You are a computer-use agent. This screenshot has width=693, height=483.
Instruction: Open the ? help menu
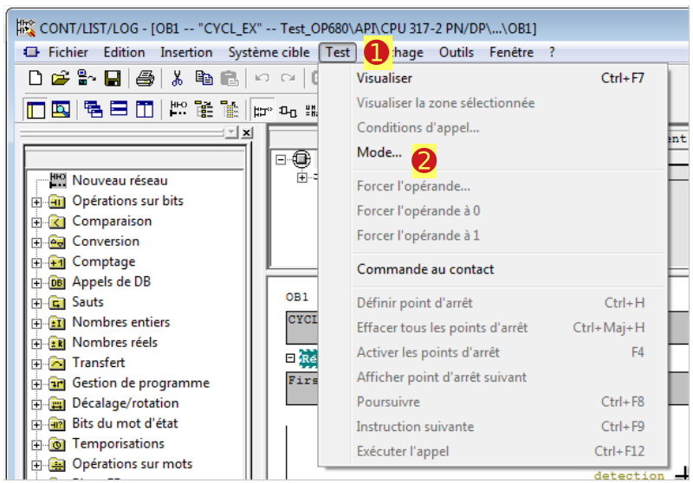tap(552, 52)
